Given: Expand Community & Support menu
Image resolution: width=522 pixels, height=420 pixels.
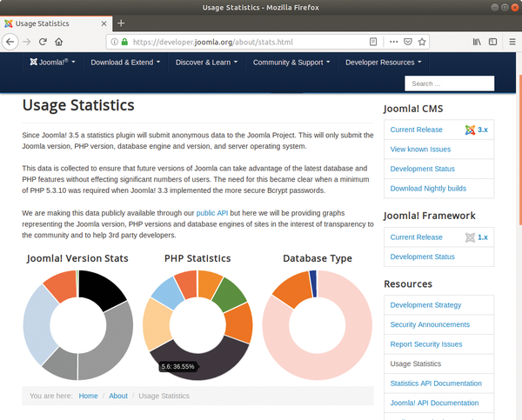Looking at the screenshot, I should coord(291,63).
